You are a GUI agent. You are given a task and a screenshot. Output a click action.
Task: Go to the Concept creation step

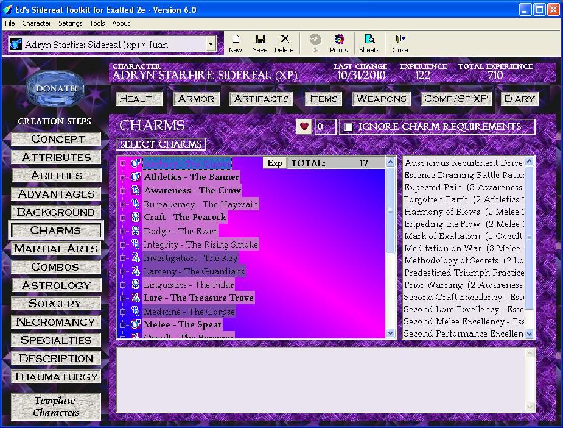coord(56,139)
